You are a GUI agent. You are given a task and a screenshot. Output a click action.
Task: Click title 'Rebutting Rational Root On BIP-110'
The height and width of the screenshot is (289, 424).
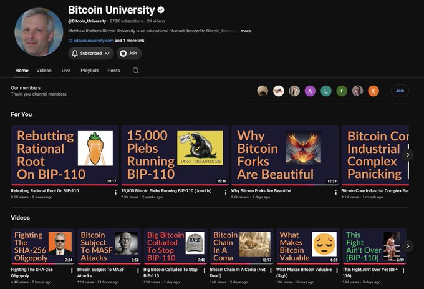(x=45, y=191)
